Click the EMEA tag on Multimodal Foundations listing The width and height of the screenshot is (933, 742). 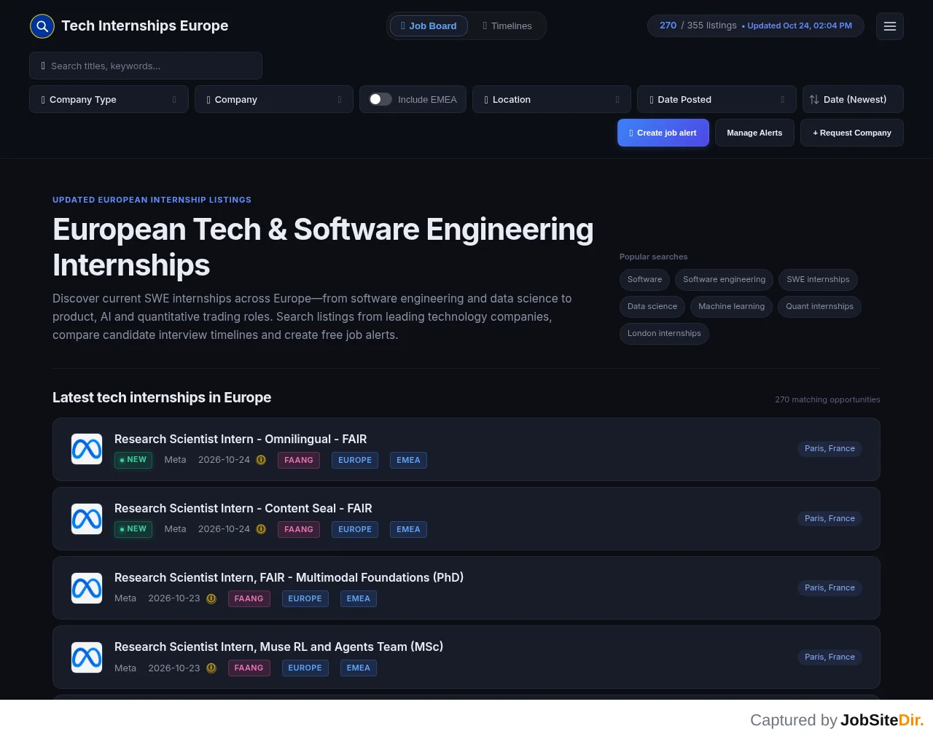pos(359,598)
